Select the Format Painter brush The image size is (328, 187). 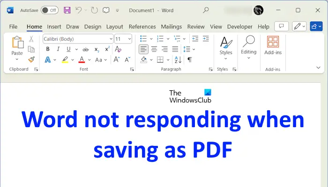click(31, 60)
